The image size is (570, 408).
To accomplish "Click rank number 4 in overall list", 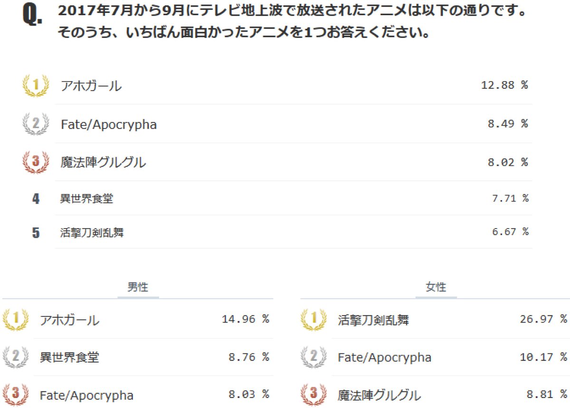I will coord(36,198).
